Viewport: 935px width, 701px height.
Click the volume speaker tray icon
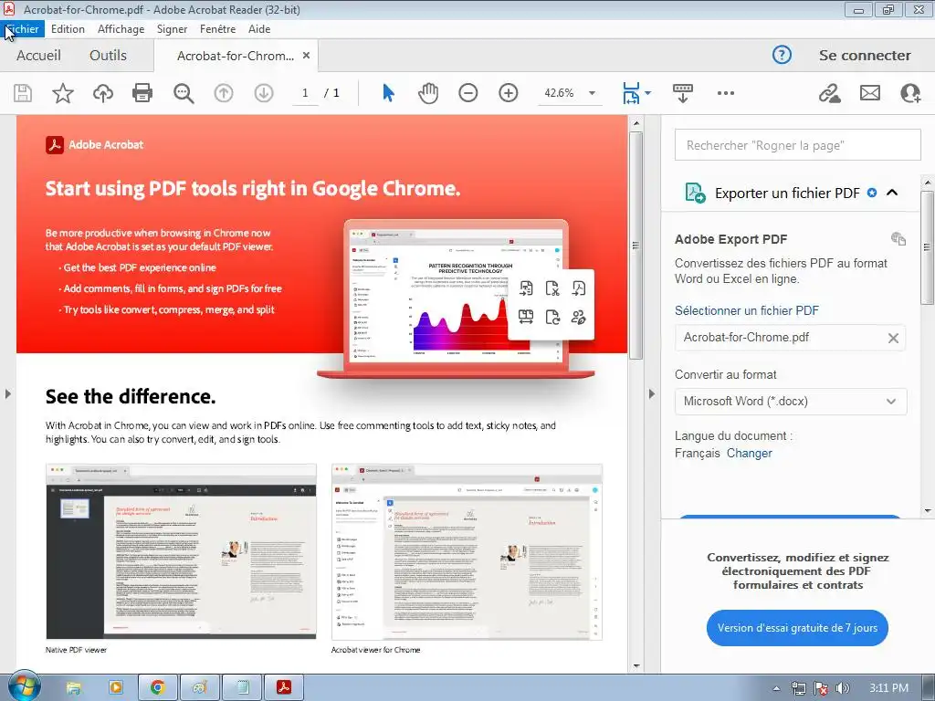coord(842,688)
